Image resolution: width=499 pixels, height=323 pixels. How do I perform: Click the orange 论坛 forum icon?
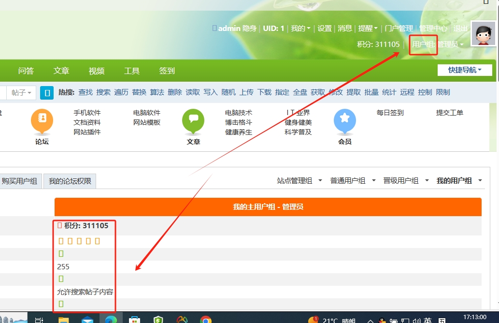point(42,121)
